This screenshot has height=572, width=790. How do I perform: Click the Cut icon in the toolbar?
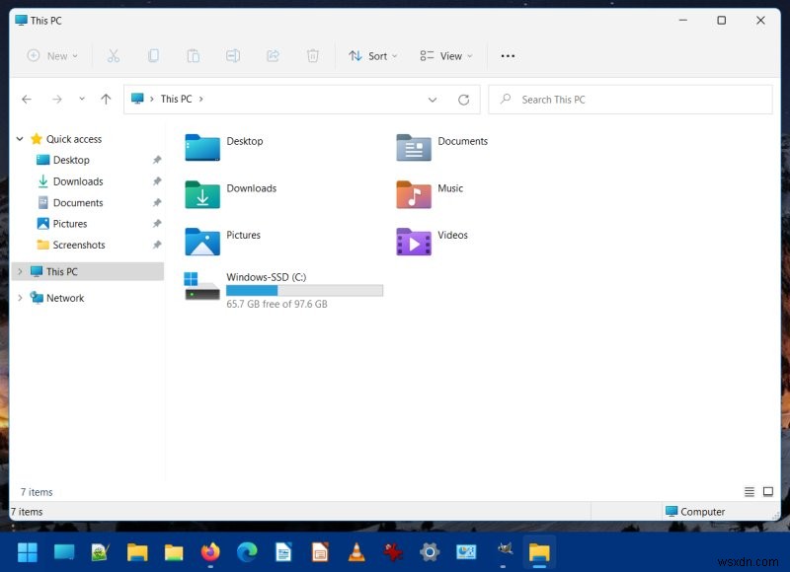[x=115, y=56]
